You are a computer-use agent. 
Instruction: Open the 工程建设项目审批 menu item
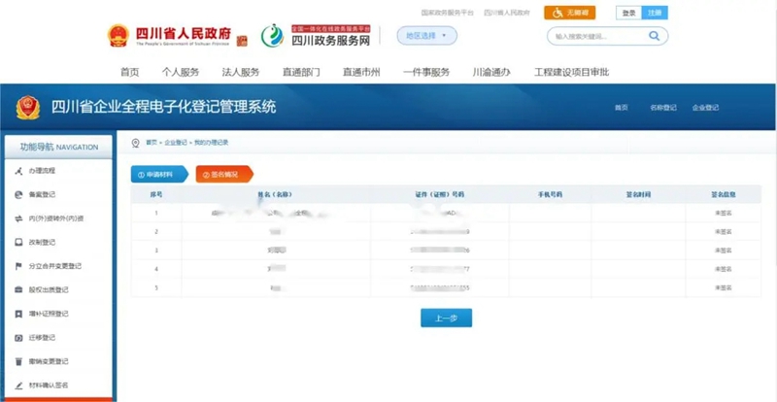click(x=571, y=72)
